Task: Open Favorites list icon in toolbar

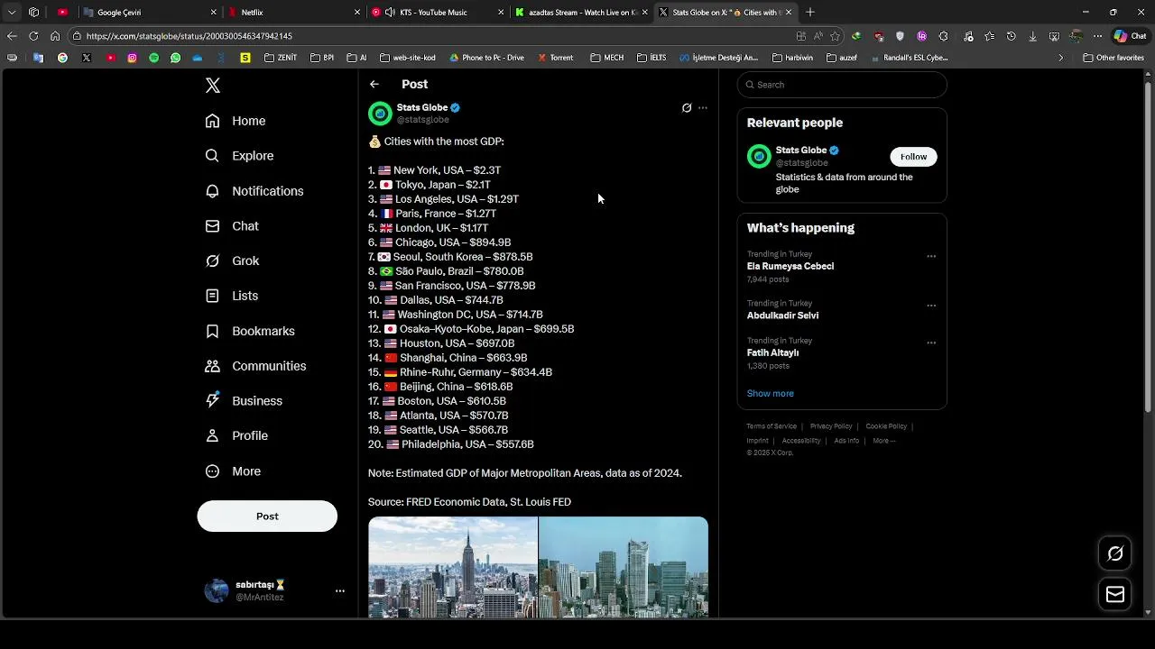Action: coord(990,36)
